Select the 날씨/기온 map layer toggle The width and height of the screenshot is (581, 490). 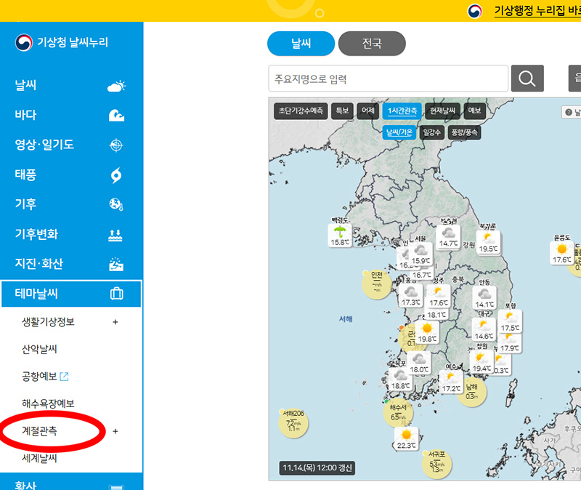click(399, 132)
